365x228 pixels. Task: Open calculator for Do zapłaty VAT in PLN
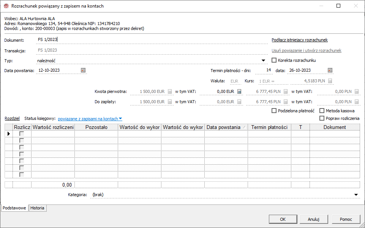[x=357, y=102]
